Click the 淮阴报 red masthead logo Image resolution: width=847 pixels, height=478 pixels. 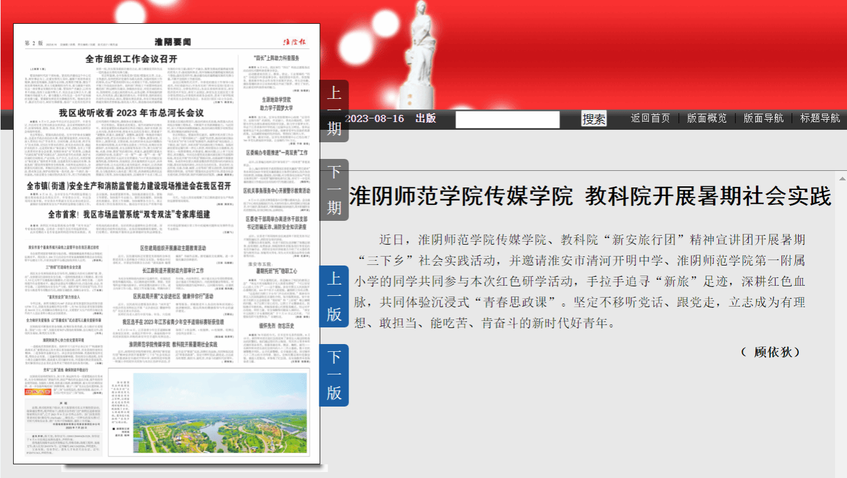(294, 42)
